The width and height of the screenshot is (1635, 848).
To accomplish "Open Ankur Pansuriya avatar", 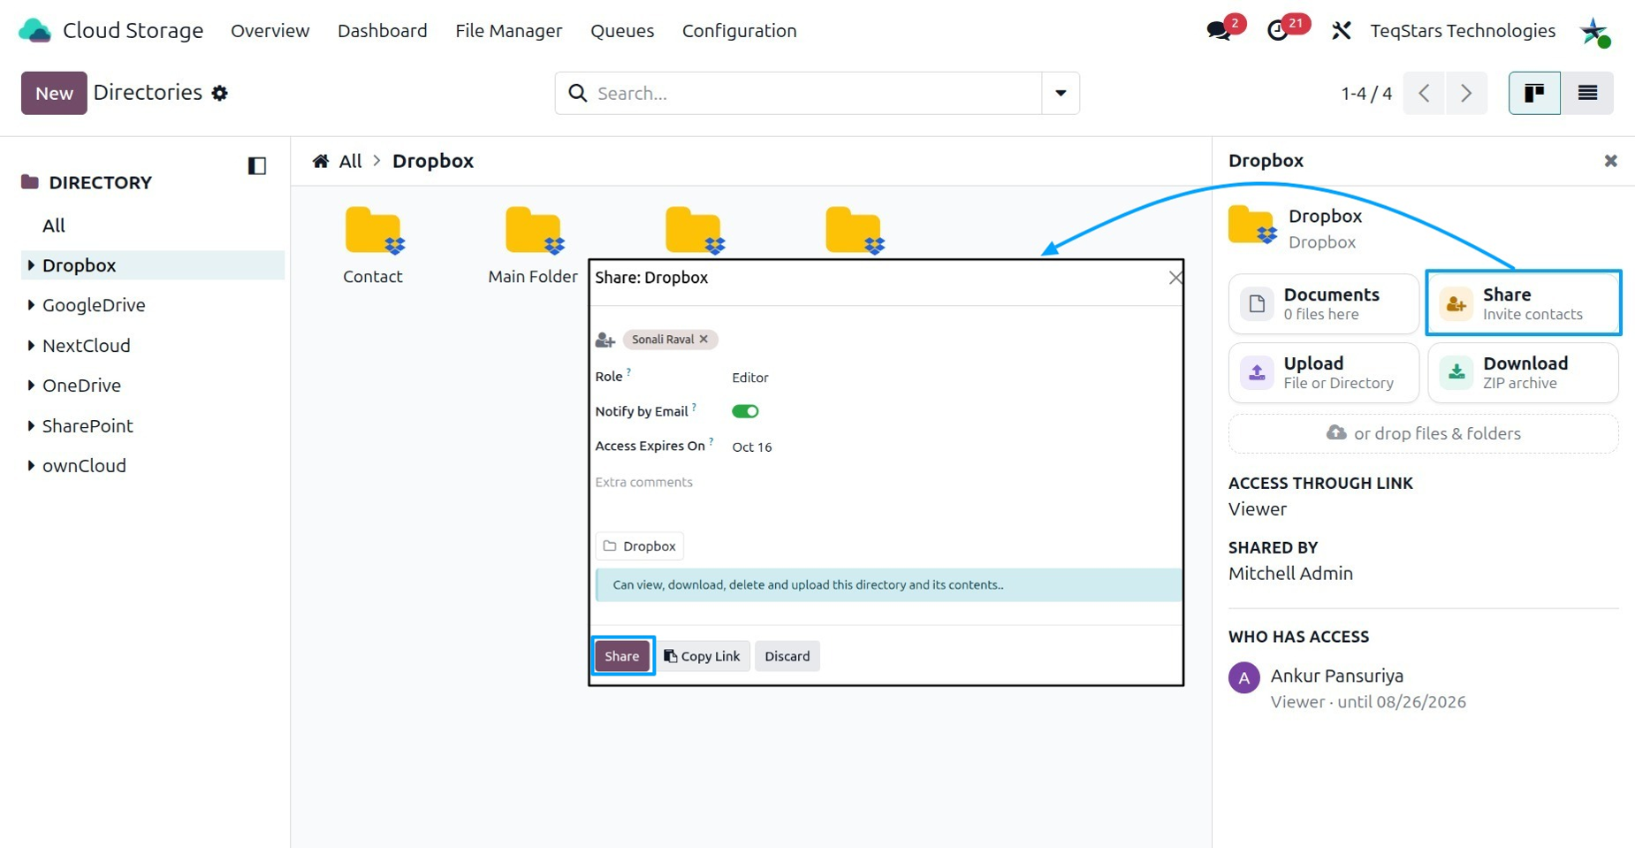I will 1244,678.
